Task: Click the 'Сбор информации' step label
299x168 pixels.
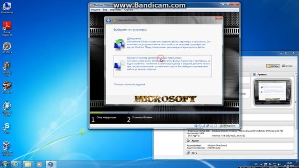Action: tap(107, 118)
